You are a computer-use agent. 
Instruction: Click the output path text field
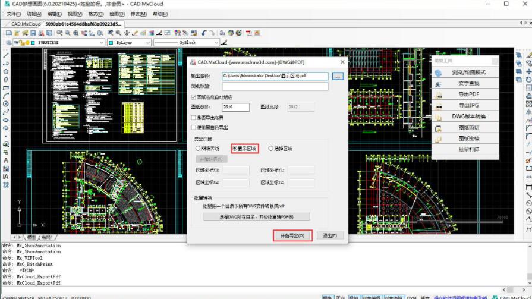pos(275,76)
